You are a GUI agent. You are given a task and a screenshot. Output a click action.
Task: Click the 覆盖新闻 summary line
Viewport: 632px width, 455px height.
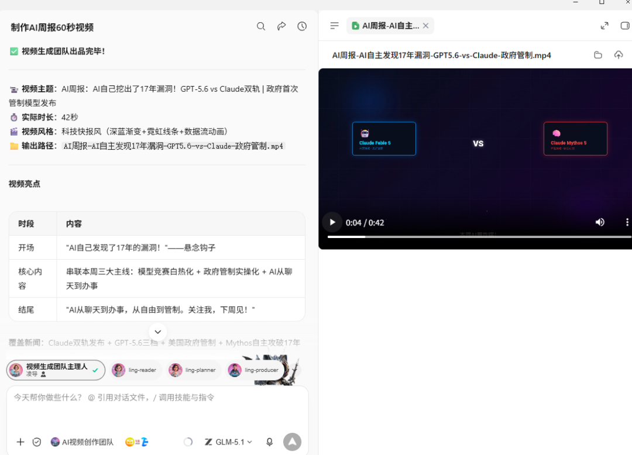[x=154, y=343]
